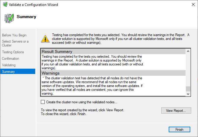Go to Select Servers or a Cluster step

point(15,43)
